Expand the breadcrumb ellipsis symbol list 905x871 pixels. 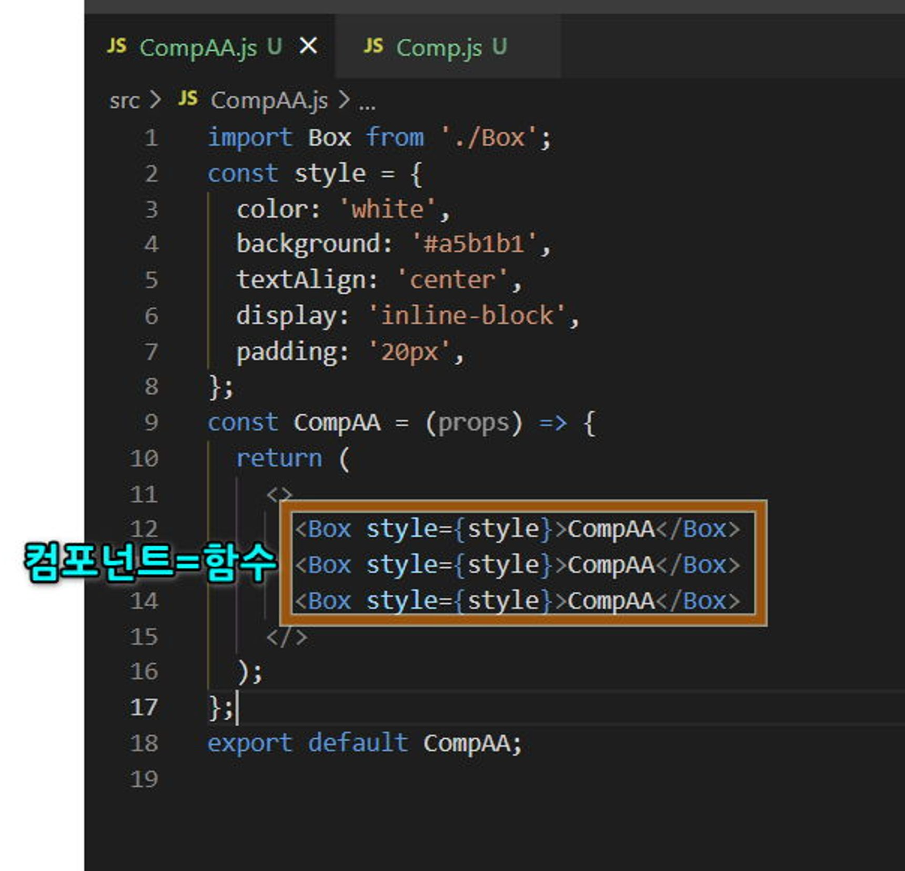(367, 102)
